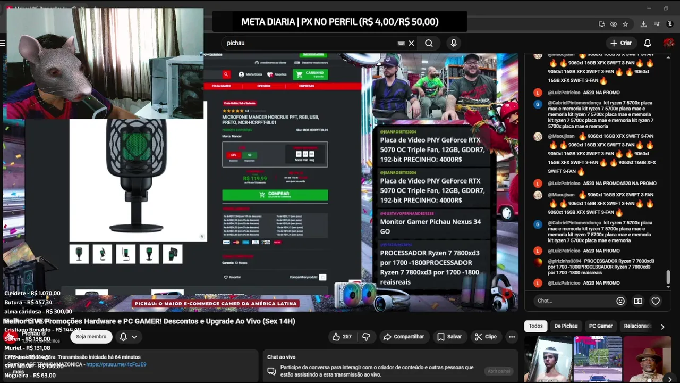Click the '257' like count

[347, 337]
